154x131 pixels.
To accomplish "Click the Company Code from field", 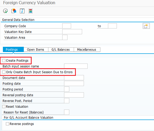I will (67, 26).
